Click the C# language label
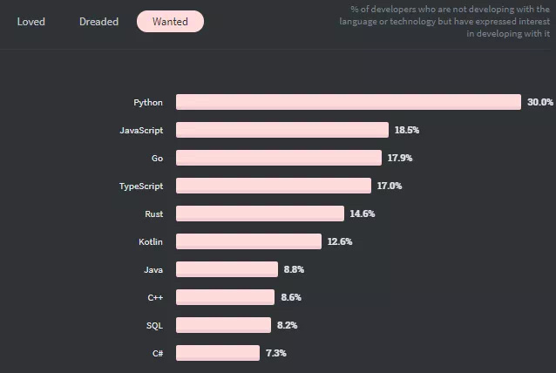Image resolution: width=556 pixels, height=373 pixels. 155,353
